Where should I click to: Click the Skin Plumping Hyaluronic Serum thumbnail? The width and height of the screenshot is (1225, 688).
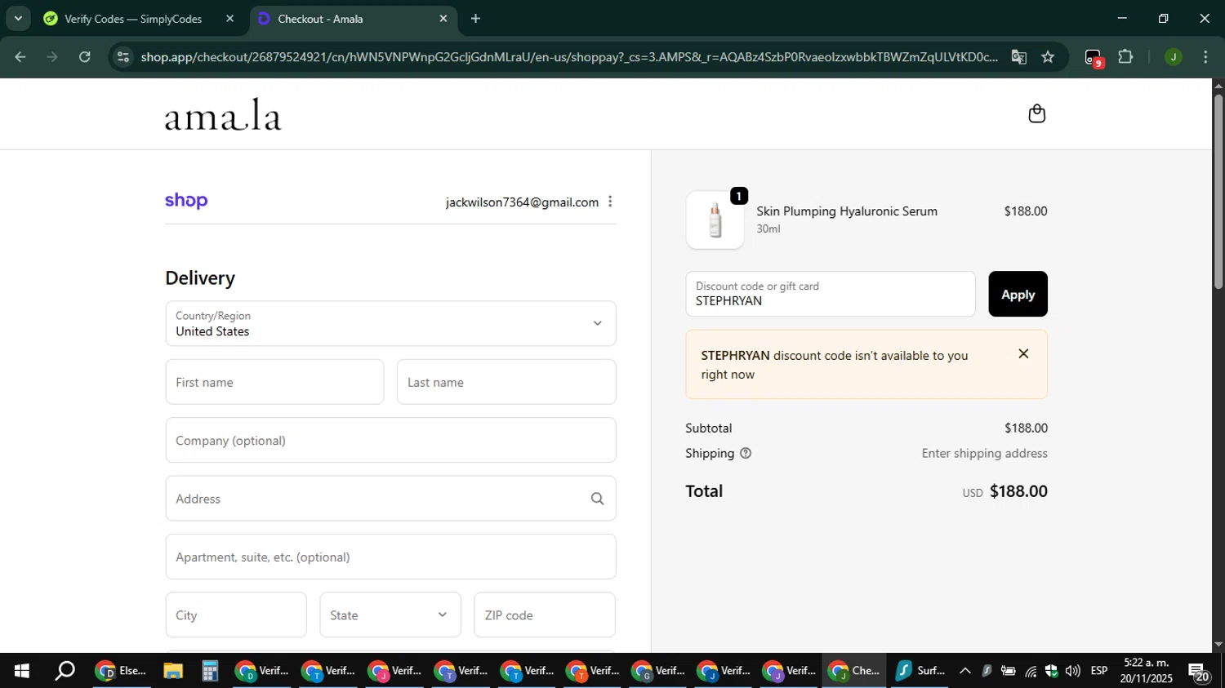pos(715,220)
